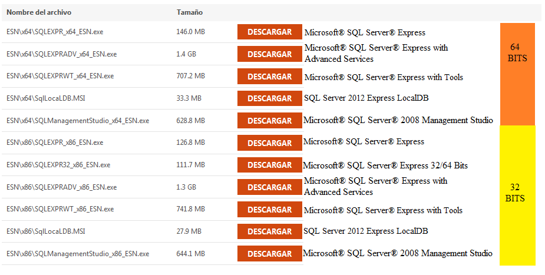Click DESCARGAR next to SQLEXPR_x86_ESN.exe
The width and height of the screenshot is (545, 275).
269,143
